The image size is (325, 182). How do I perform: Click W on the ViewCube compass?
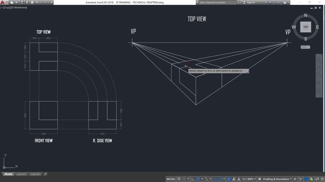[294, 27]
